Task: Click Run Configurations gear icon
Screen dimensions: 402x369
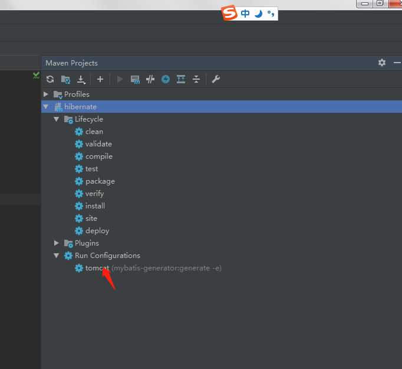Action: (x=68, y=256)
